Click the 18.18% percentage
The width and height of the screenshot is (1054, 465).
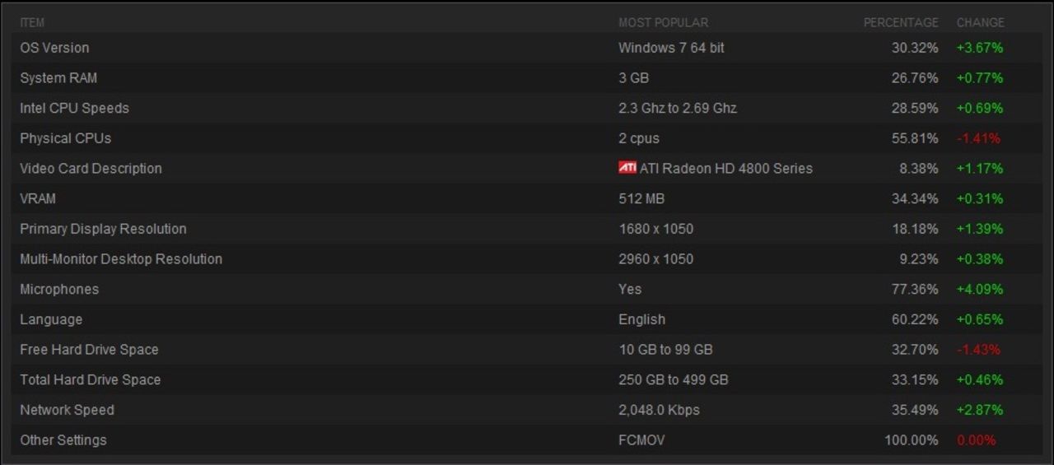915,229
